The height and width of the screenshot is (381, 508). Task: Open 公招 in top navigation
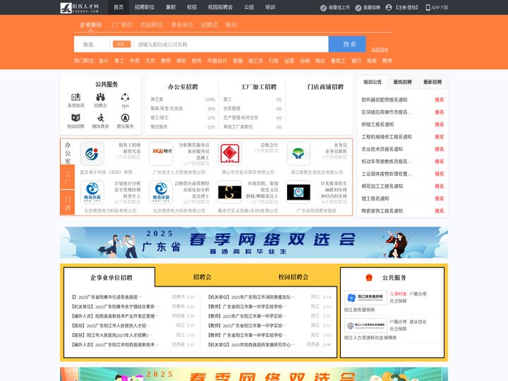point(249,7)
